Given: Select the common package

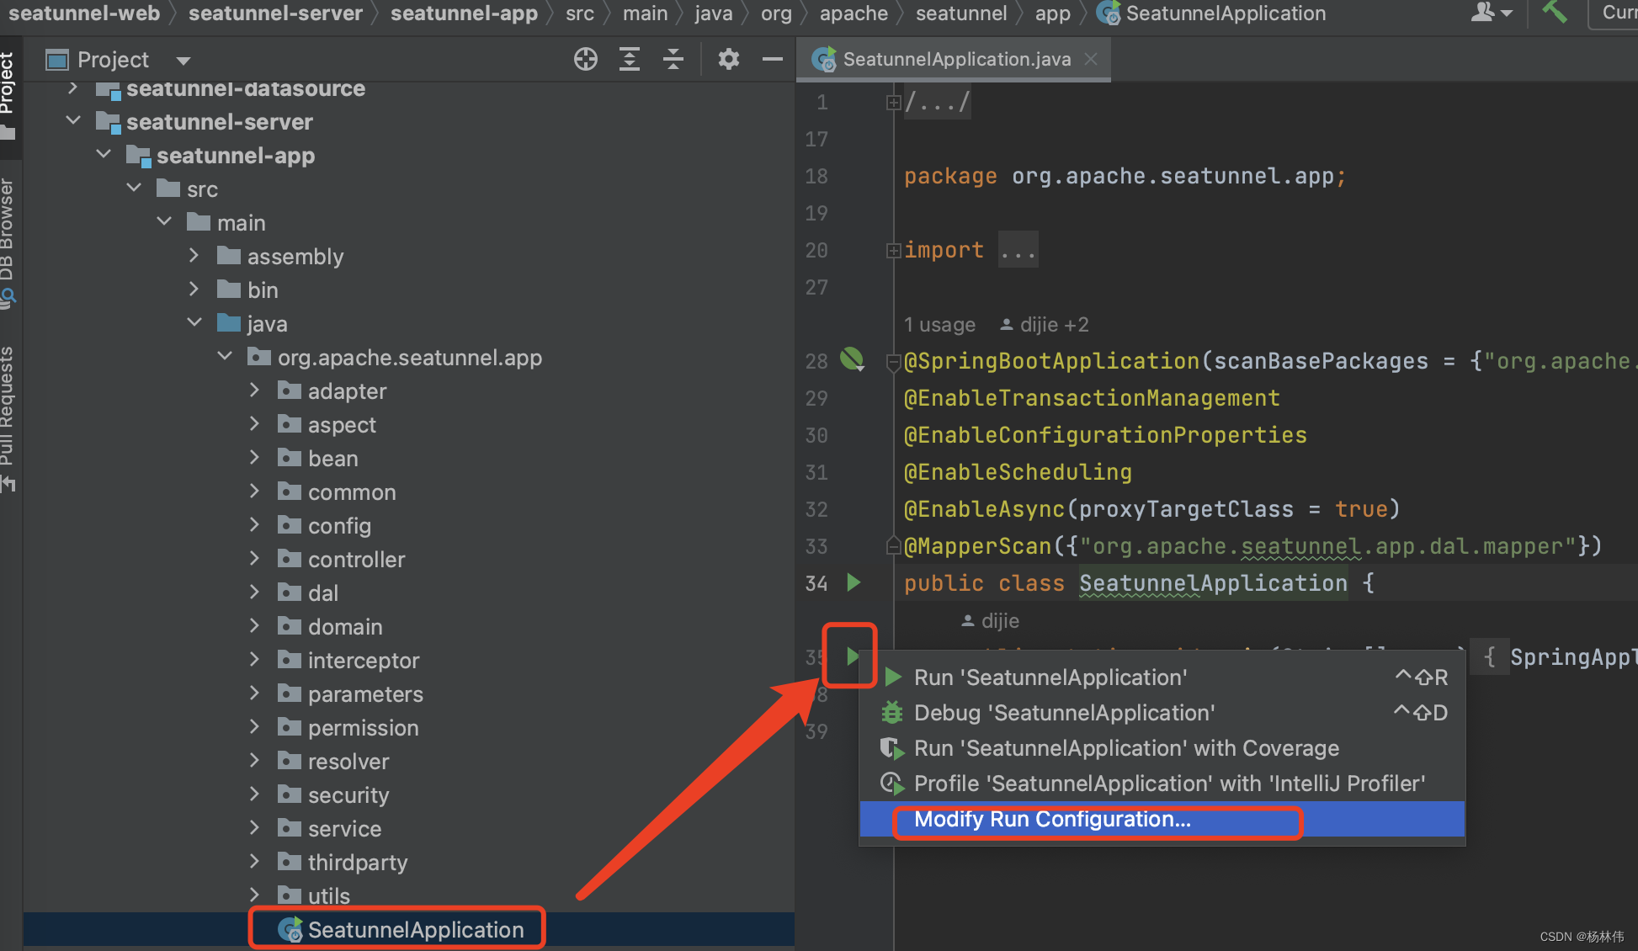Looking at the screenshot, I should point(351,492).
